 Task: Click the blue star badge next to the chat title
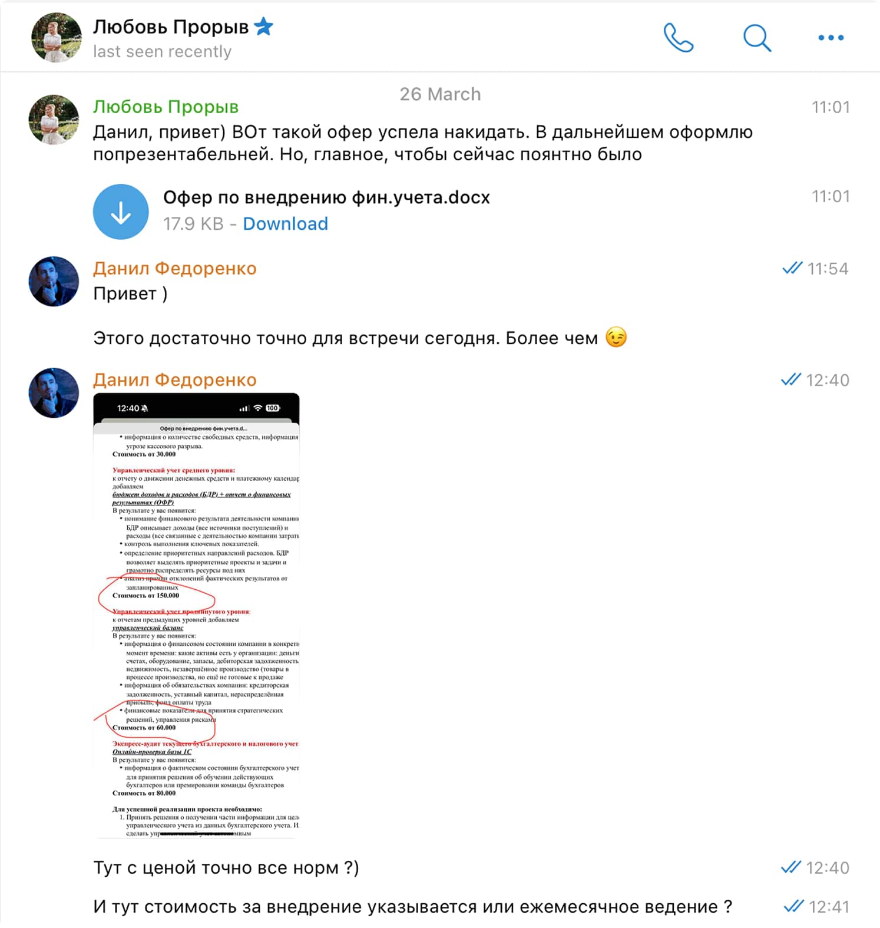[263, 27]
